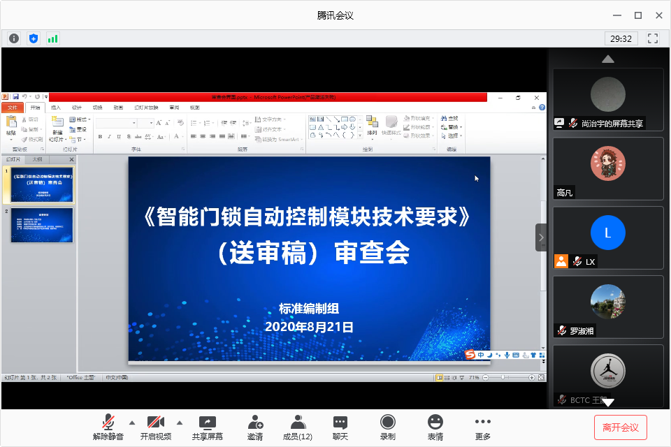Open the Members (成员) list
Image resolution: width=671 pixels, height=447 pixels.
click(298, 427)
